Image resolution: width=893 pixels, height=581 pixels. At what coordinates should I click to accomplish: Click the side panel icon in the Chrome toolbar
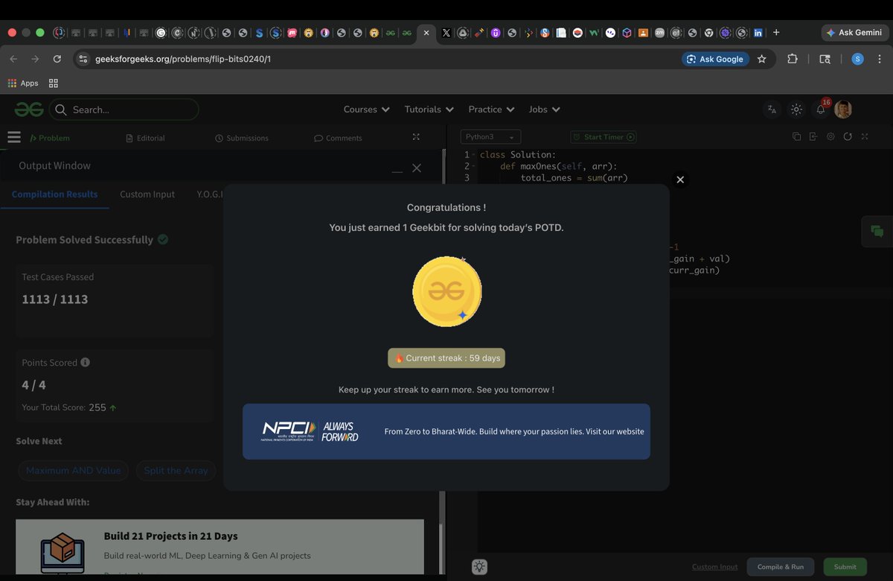pyautogui.click(x=825, y=59)
